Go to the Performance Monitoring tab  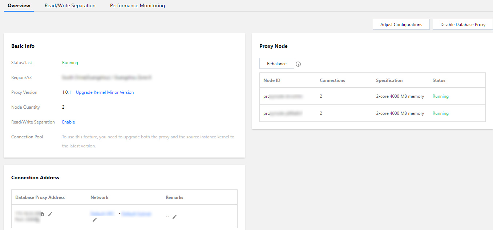coord(137,6)
